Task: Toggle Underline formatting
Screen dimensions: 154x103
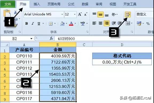Action: (x=39, y=23)
